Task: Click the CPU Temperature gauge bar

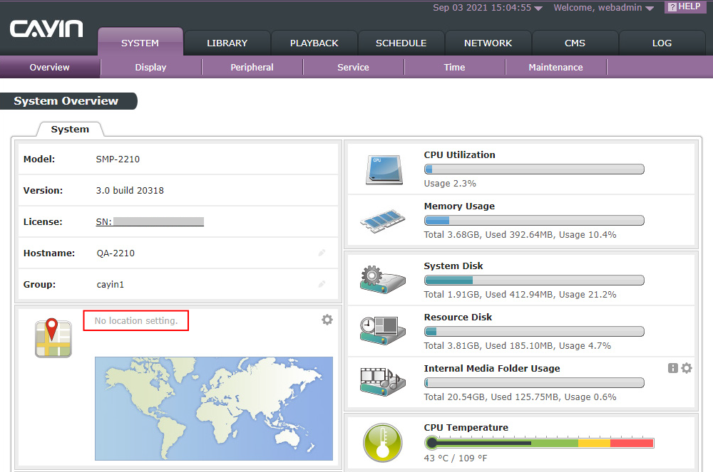Action: (x=539, y=443)
